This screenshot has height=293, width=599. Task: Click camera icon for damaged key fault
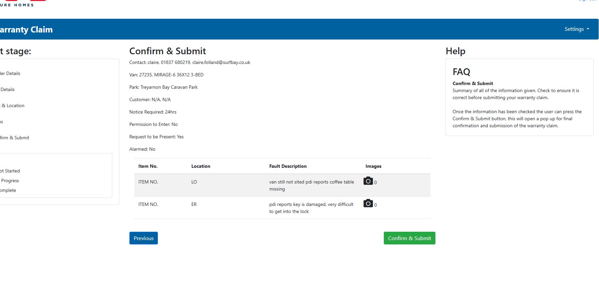[368, 204]
